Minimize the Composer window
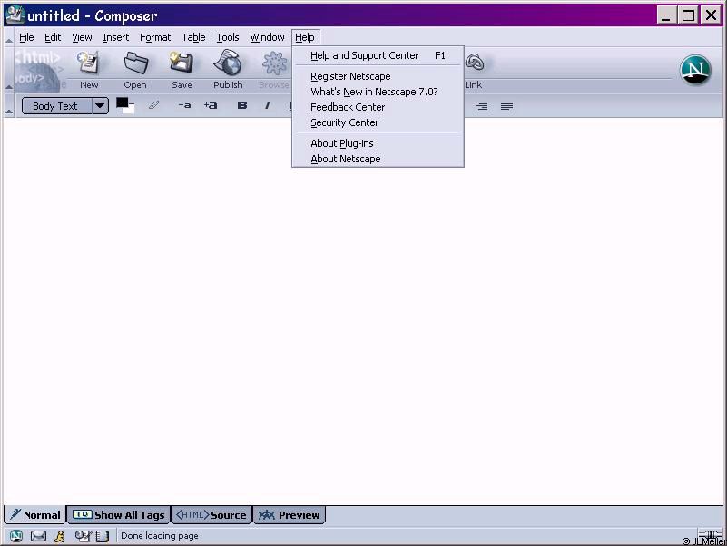The image size is (727, 546). tap(666, 15)
